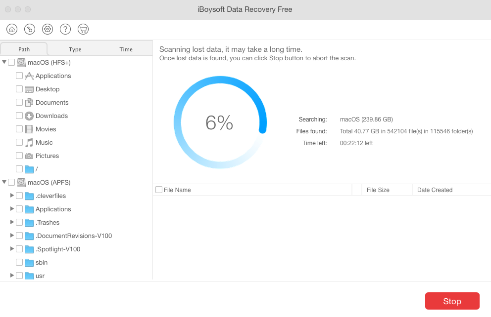This screenshot has width=491, height=317.
Task: Click the .DocumentRevisions-V100 folder icon
Action: (x=29, y=236)
